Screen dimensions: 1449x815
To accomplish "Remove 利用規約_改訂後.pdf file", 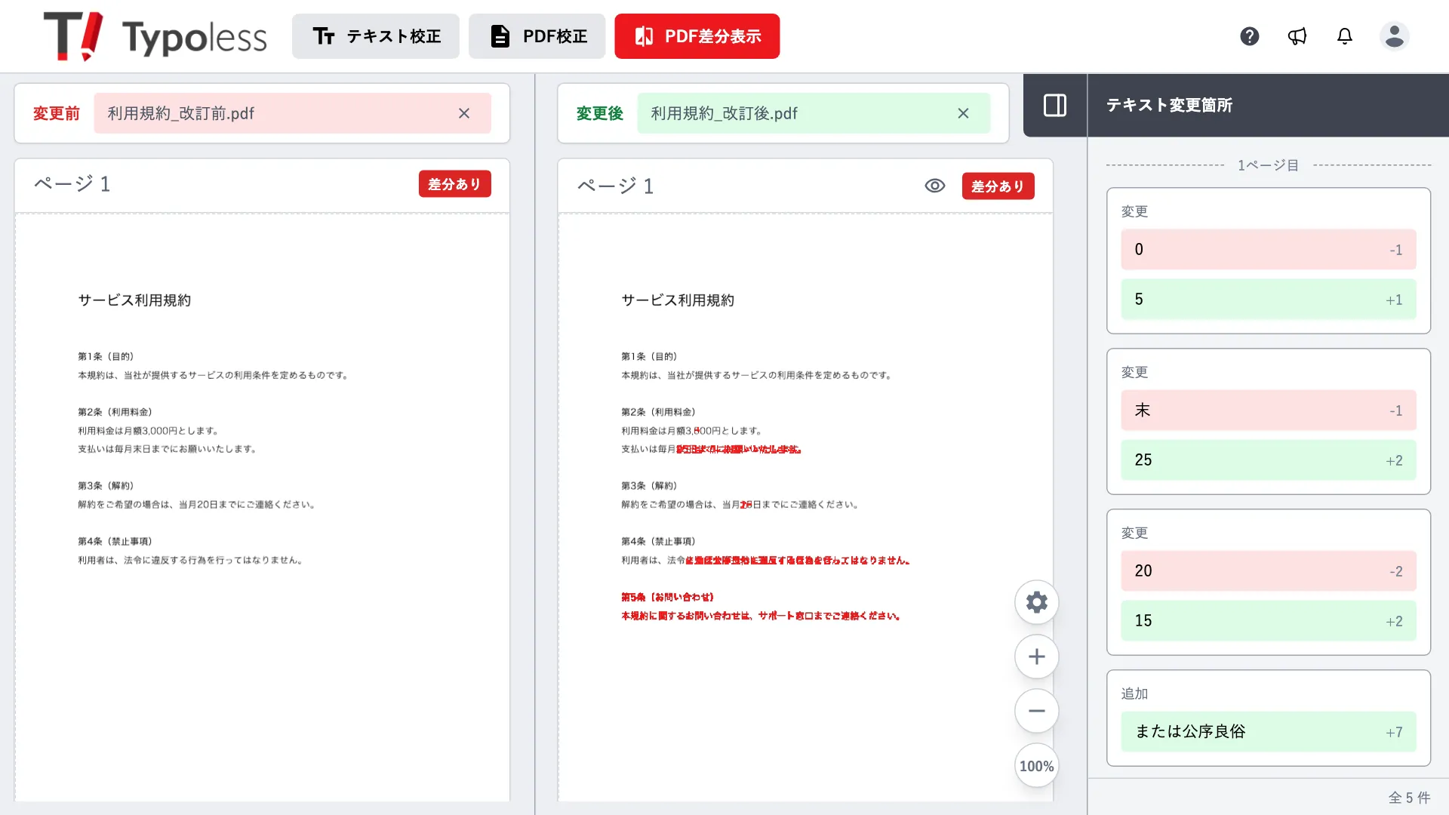I will pos(963,113).
